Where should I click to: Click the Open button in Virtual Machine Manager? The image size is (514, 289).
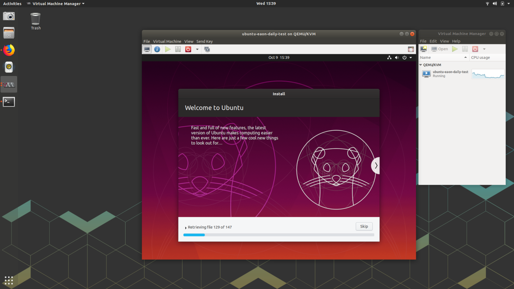coord(439,49)
